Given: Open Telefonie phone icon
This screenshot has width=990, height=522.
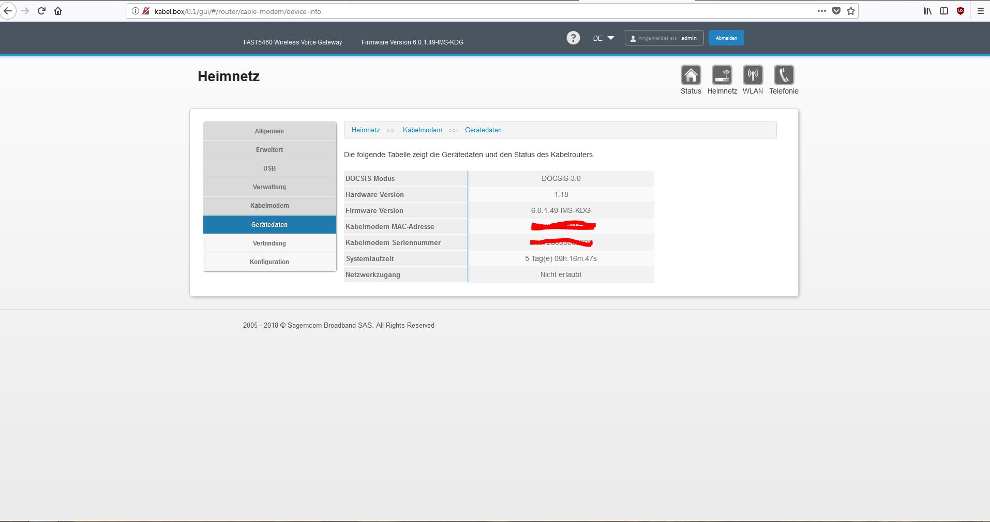Looking at the screenshot, I should pyautogui.click(x=784, y=75).
